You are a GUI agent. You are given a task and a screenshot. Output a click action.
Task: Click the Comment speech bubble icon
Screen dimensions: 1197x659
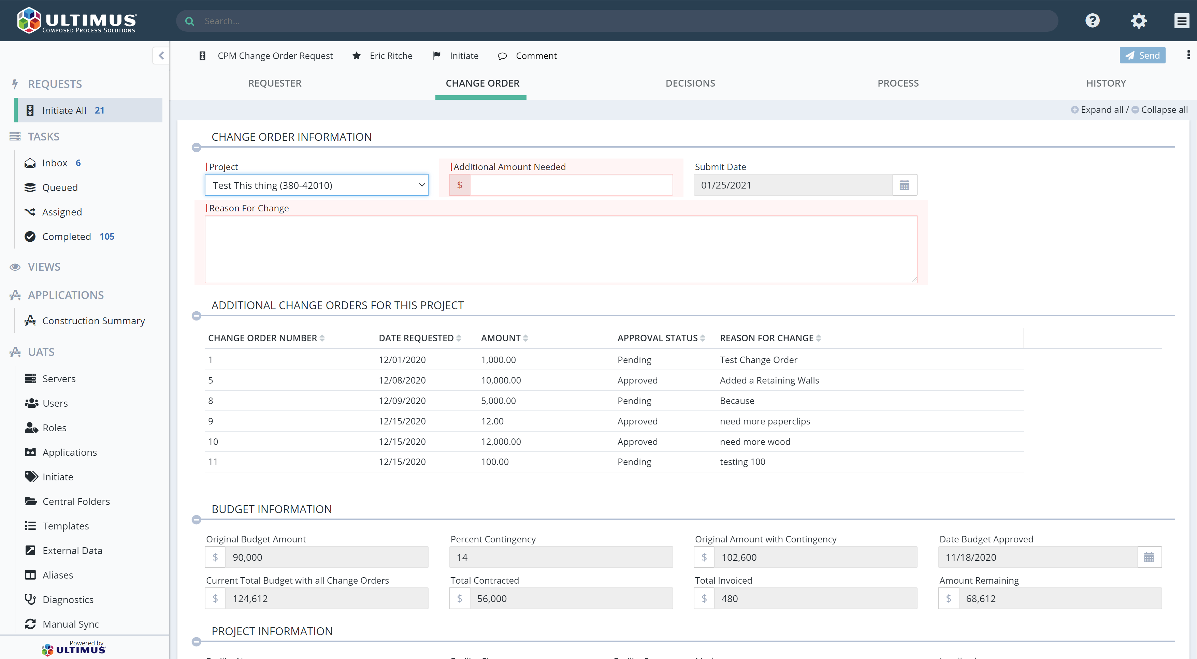coord(502,56)
